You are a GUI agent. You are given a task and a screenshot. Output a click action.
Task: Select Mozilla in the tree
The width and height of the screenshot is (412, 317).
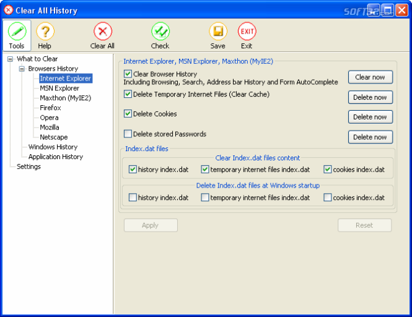(x=50, y=128)
